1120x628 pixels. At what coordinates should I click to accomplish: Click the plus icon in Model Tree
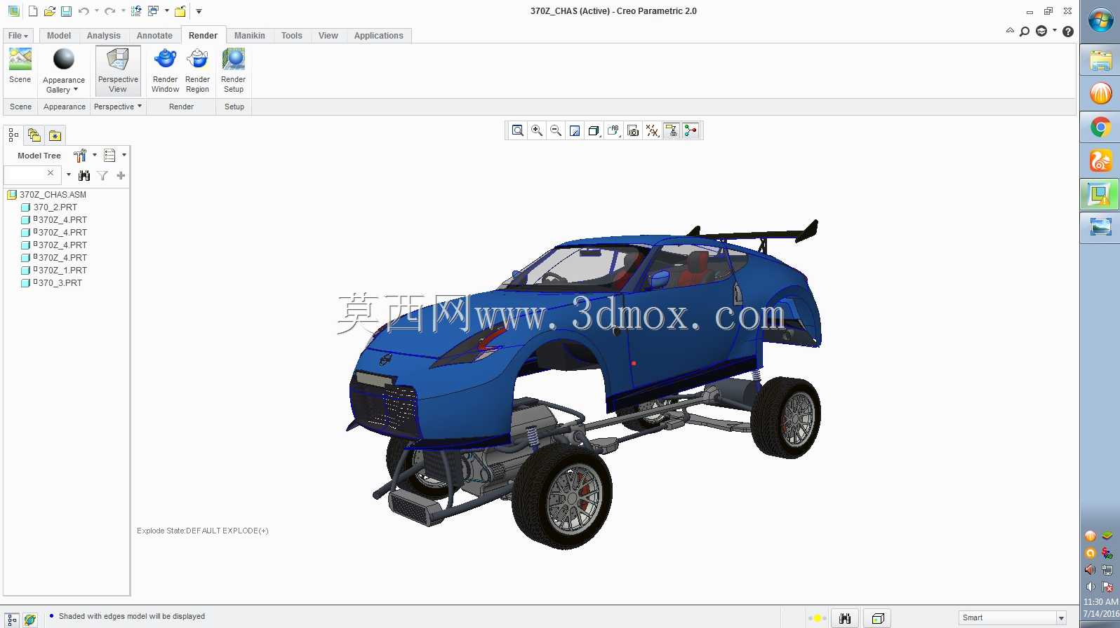121,175
